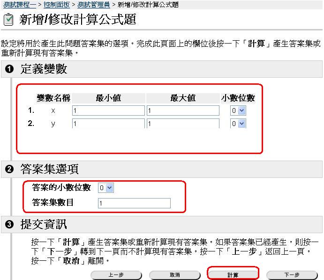Click the step 1 number icon
The height and width of the screenshot is (280, 324).
pos(9,70)
